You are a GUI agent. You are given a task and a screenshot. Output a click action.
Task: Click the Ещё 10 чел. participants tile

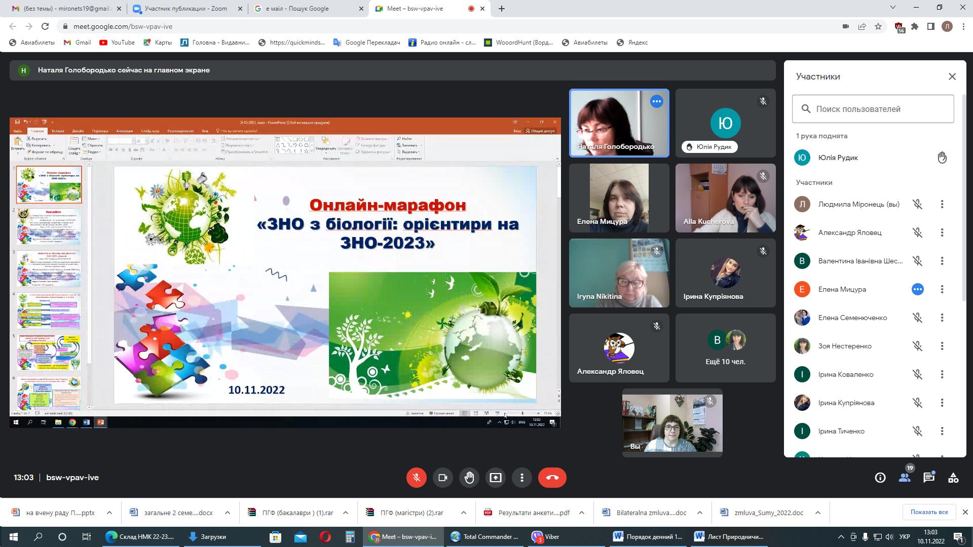tap(725, 348)
